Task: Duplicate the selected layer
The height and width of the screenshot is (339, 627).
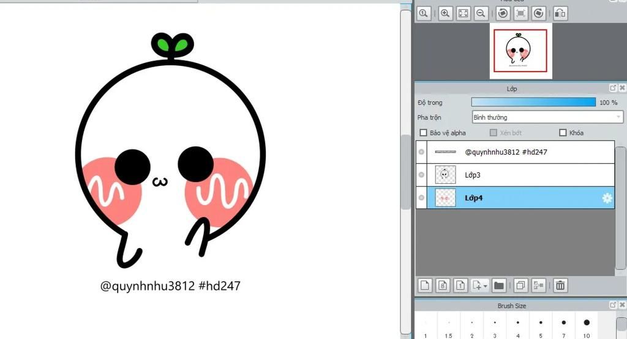Action: pos(520,285)
